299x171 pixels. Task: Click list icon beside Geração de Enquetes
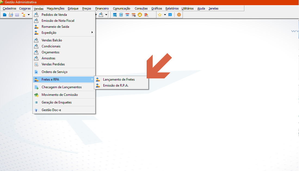(36, 102)
